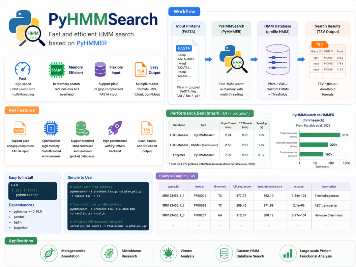The width and height of the screenshot is (356, 267).
Task: Click the Input Proteins (FASTA) card header
Action: pyautogui.click(x=188, y=29)
